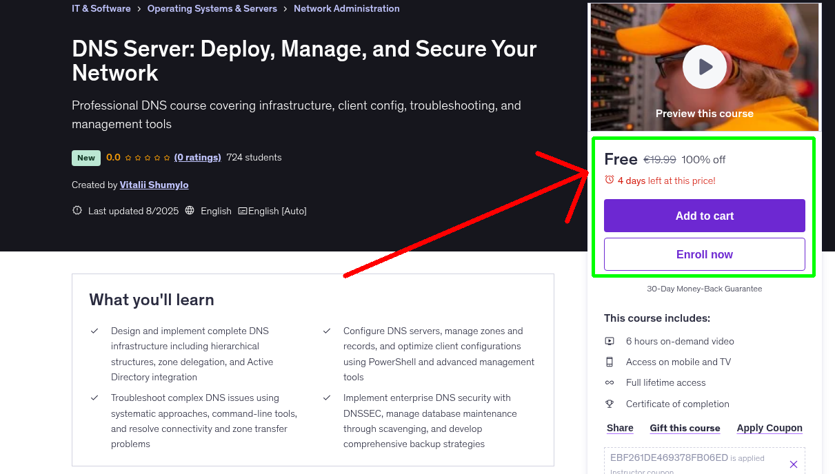Viewport: 835px width, 474px height.
Task: Click the infinity lifetime access icon
Action: click(x=610, y=382)
